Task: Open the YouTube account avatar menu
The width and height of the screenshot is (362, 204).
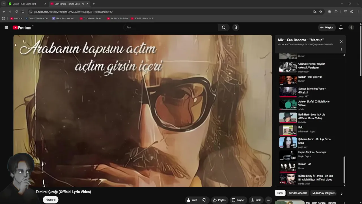Action: pyautogui.click(x=351, y=27)
